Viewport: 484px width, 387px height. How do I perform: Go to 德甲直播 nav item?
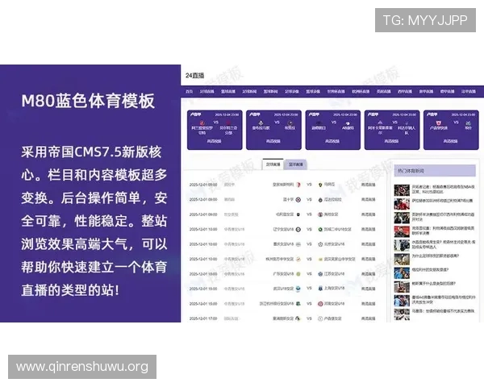coord(447,91)
